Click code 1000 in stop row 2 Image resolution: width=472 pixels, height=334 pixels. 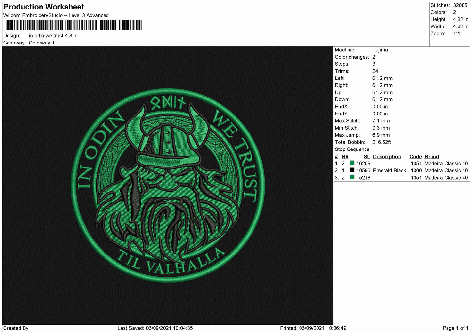point(416,171)
